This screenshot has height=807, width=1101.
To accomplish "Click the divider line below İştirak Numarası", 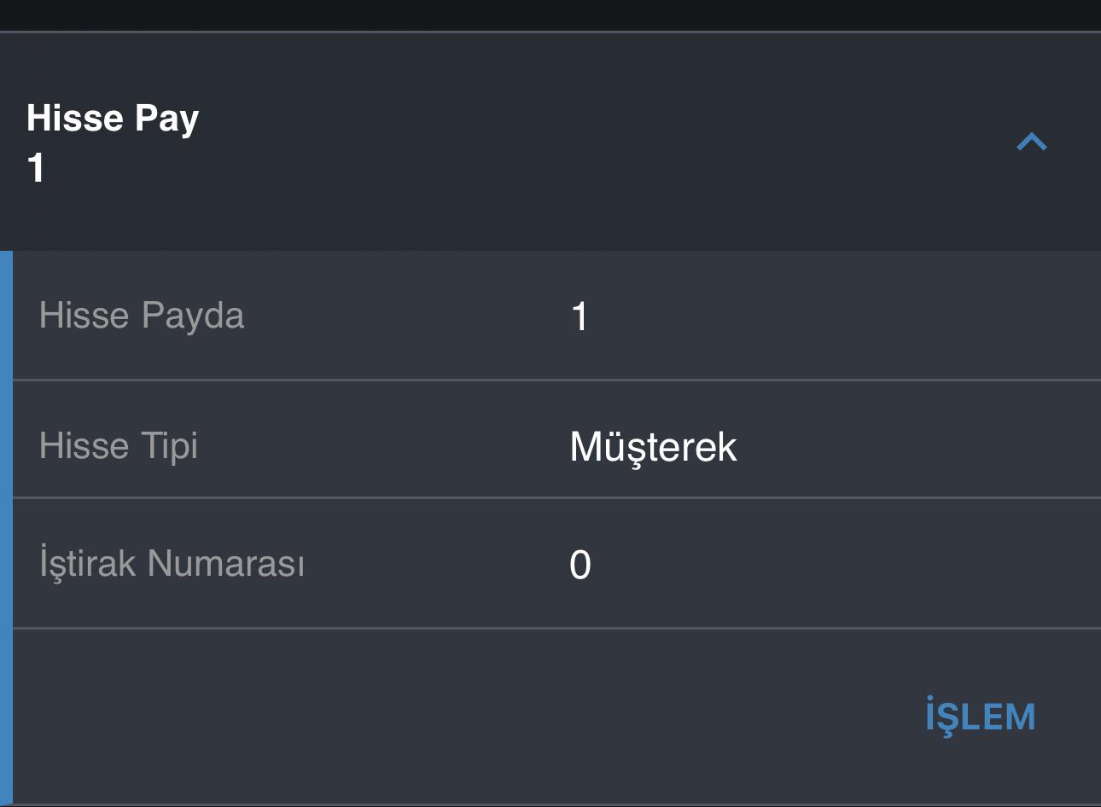I will [555, 628].
